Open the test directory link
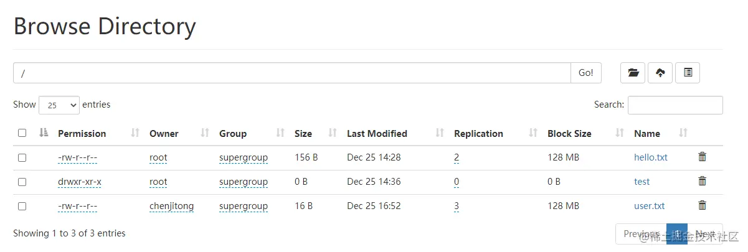This screenshot has height=252, width=748. point(641,182)
